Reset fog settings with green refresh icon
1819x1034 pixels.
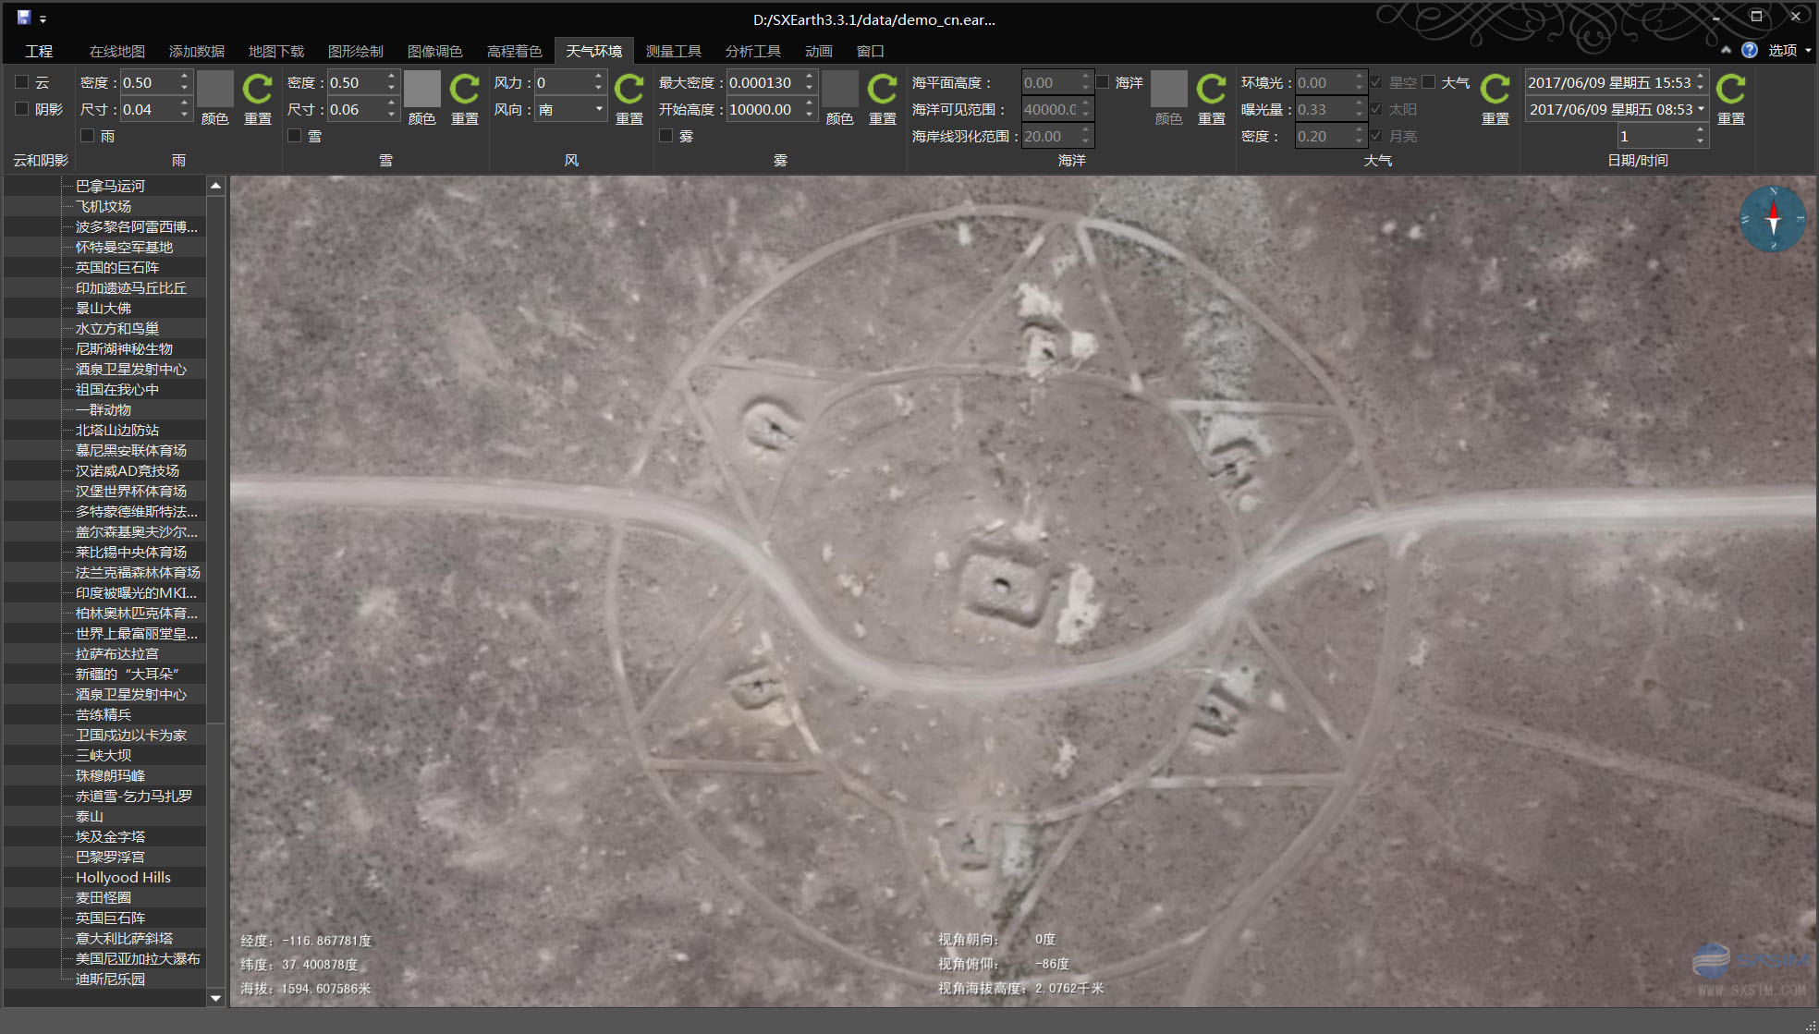click(x=882, y=91)
